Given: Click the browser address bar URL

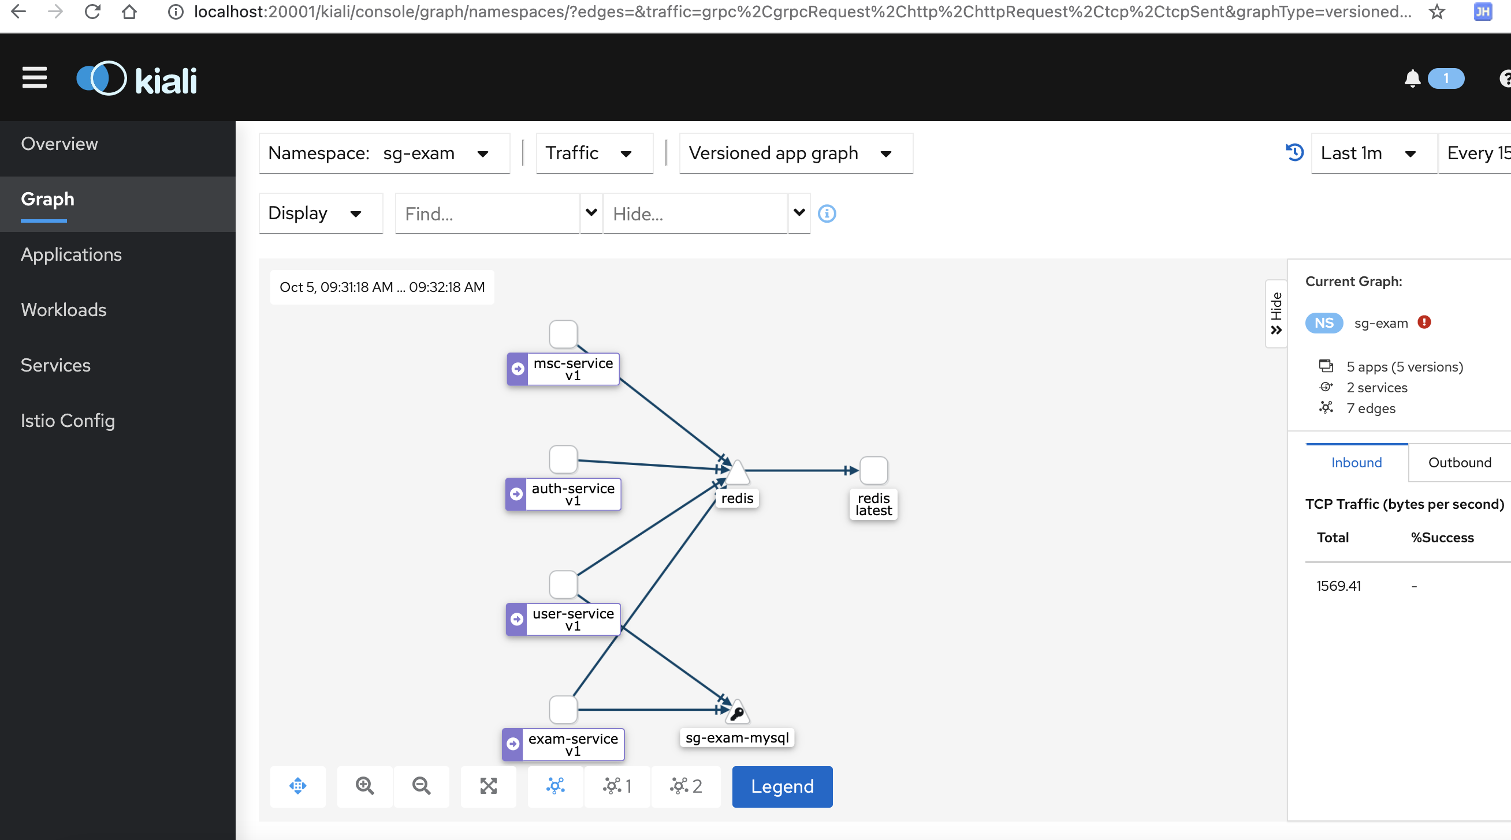Looking at the screenshot, I should pos(802,12).
